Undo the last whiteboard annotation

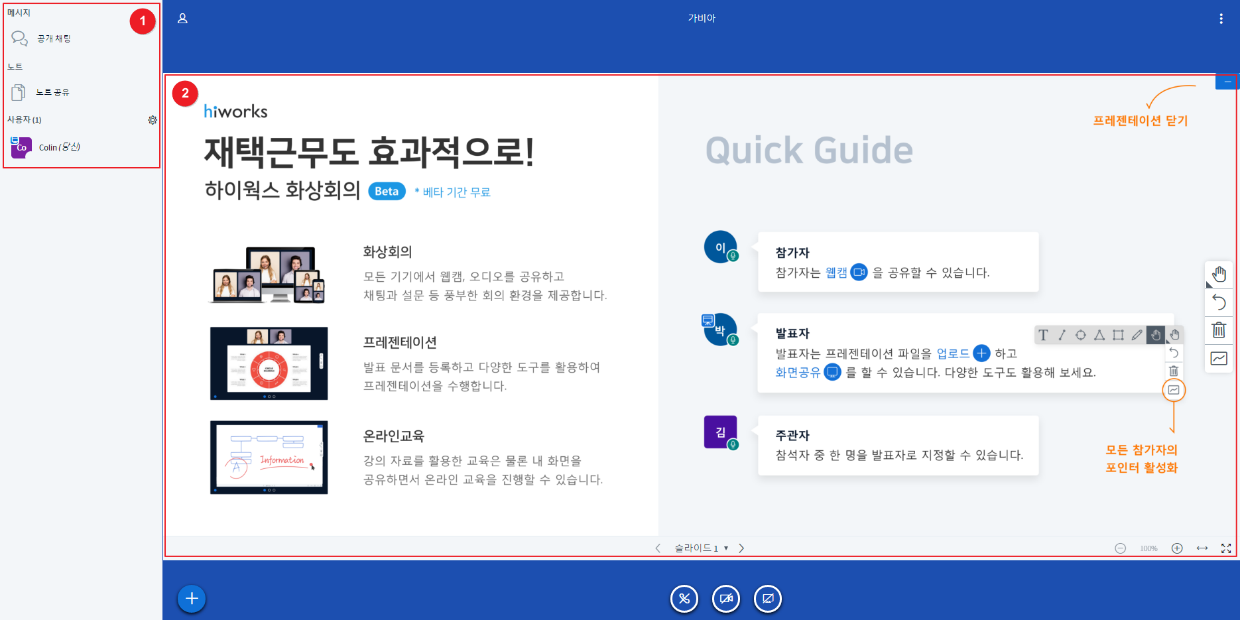click(1219, 302)
